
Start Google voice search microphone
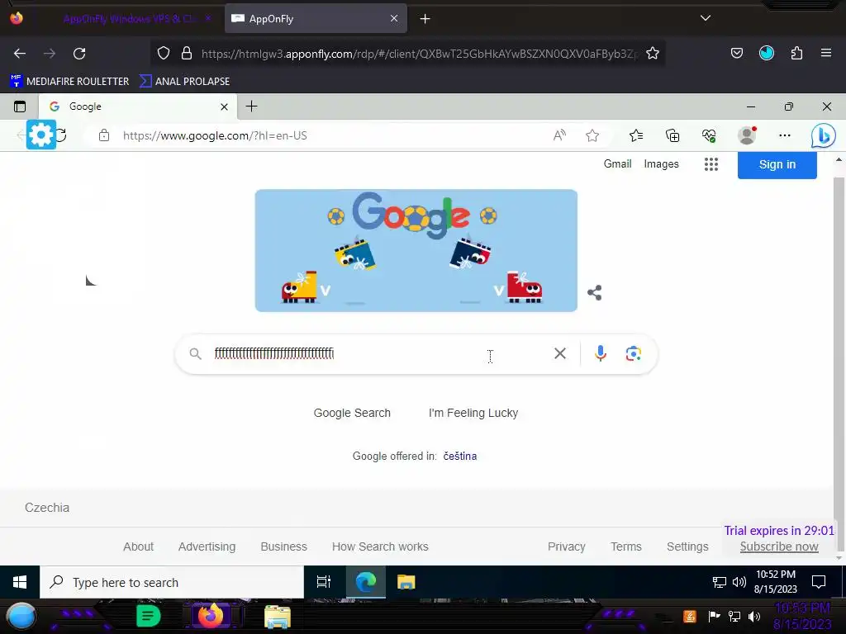[x=600, y=353]
